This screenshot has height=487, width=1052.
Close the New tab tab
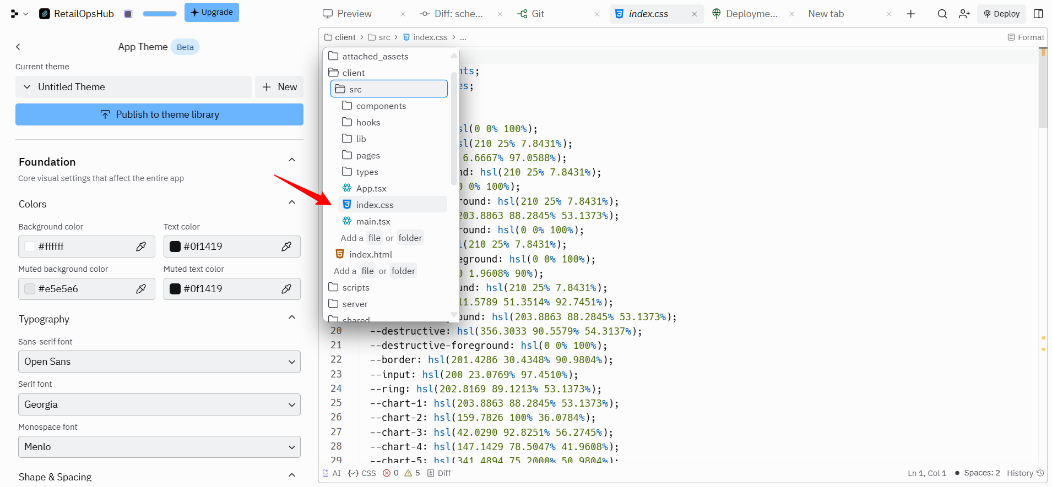click(x=889, y=14)
